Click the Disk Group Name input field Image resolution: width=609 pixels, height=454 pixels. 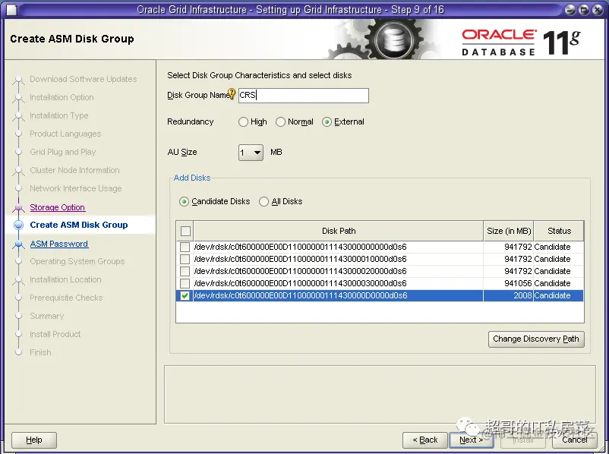click(303, 95)
